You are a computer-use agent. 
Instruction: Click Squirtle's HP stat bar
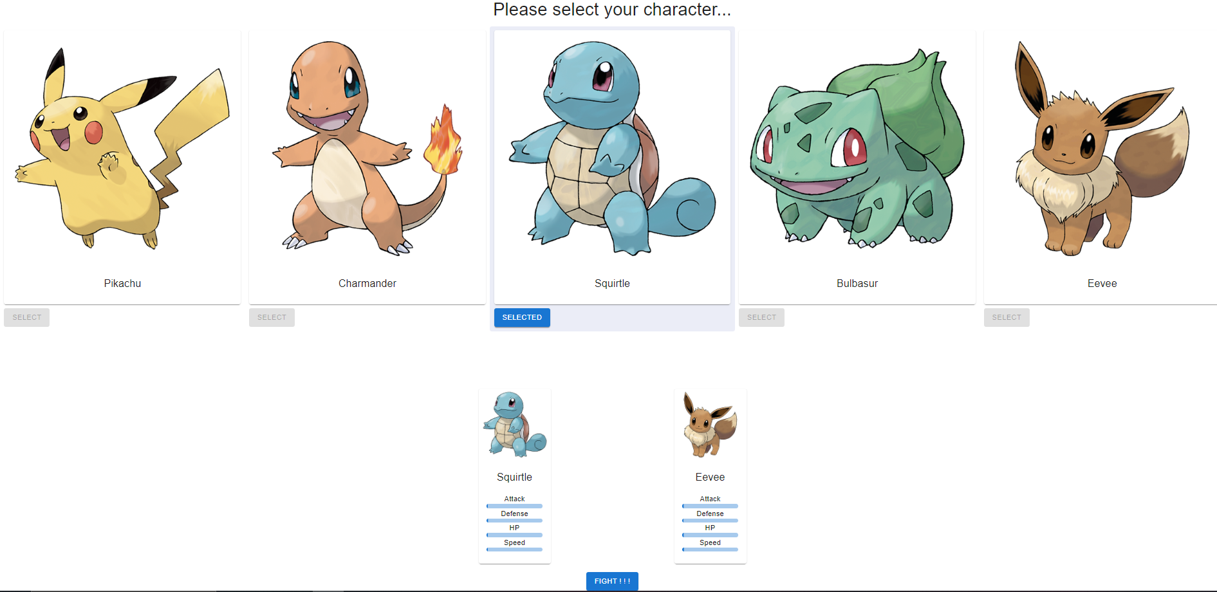pyautogui.click(x=514, y=535)
